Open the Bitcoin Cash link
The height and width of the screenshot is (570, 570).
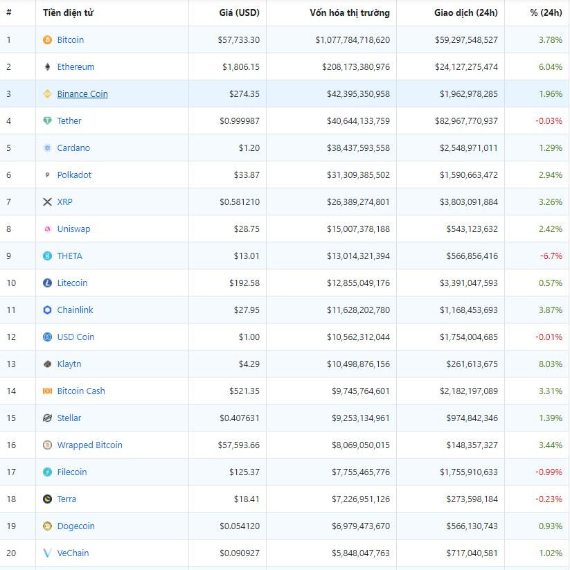[x=81, y=391]
